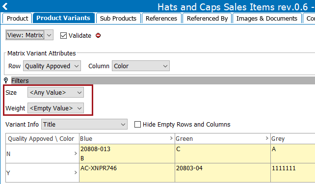The width and height of the screenshot is (315, 184).
Task: Click the arrow in the Y row
Action: click(x=76, y=173)
